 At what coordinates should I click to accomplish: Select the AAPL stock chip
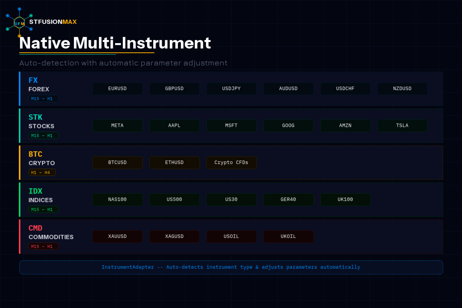pyautogui.click(x=174, y=126)
